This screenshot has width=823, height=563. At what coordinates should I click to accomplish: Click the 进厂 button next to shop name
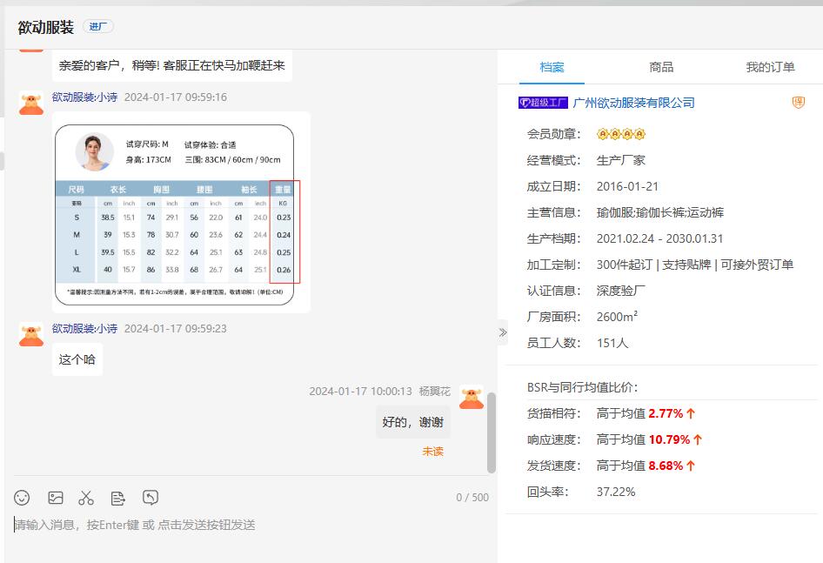(x=98, y=27)
